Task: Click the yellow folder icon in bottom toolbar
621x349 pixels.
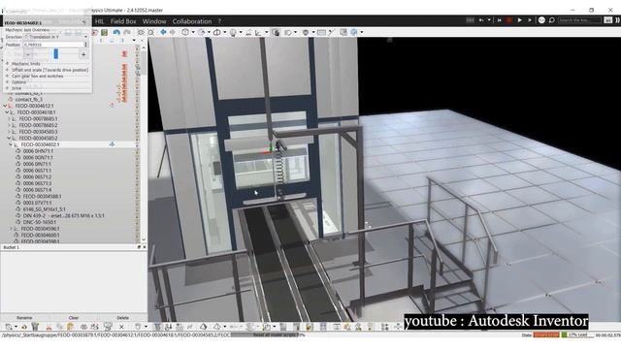Action: (71, 327)
